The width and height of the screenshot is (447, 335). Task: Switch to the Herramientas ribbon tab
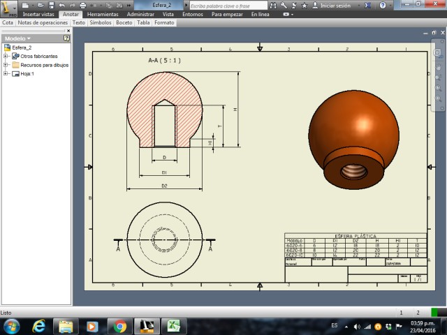[103, 14]
